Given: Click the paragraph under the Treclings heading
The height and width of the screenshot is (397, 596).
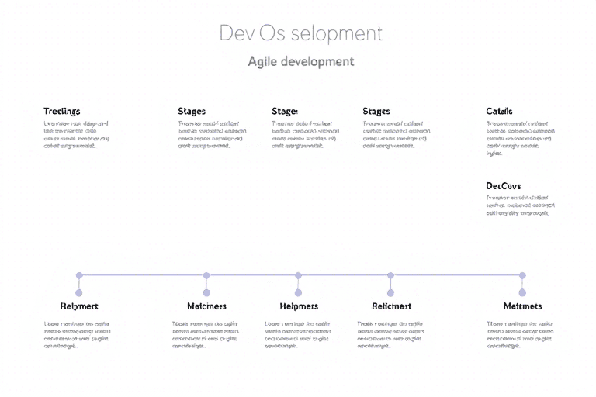Looking at the screenshot, I should coord(76,134).
